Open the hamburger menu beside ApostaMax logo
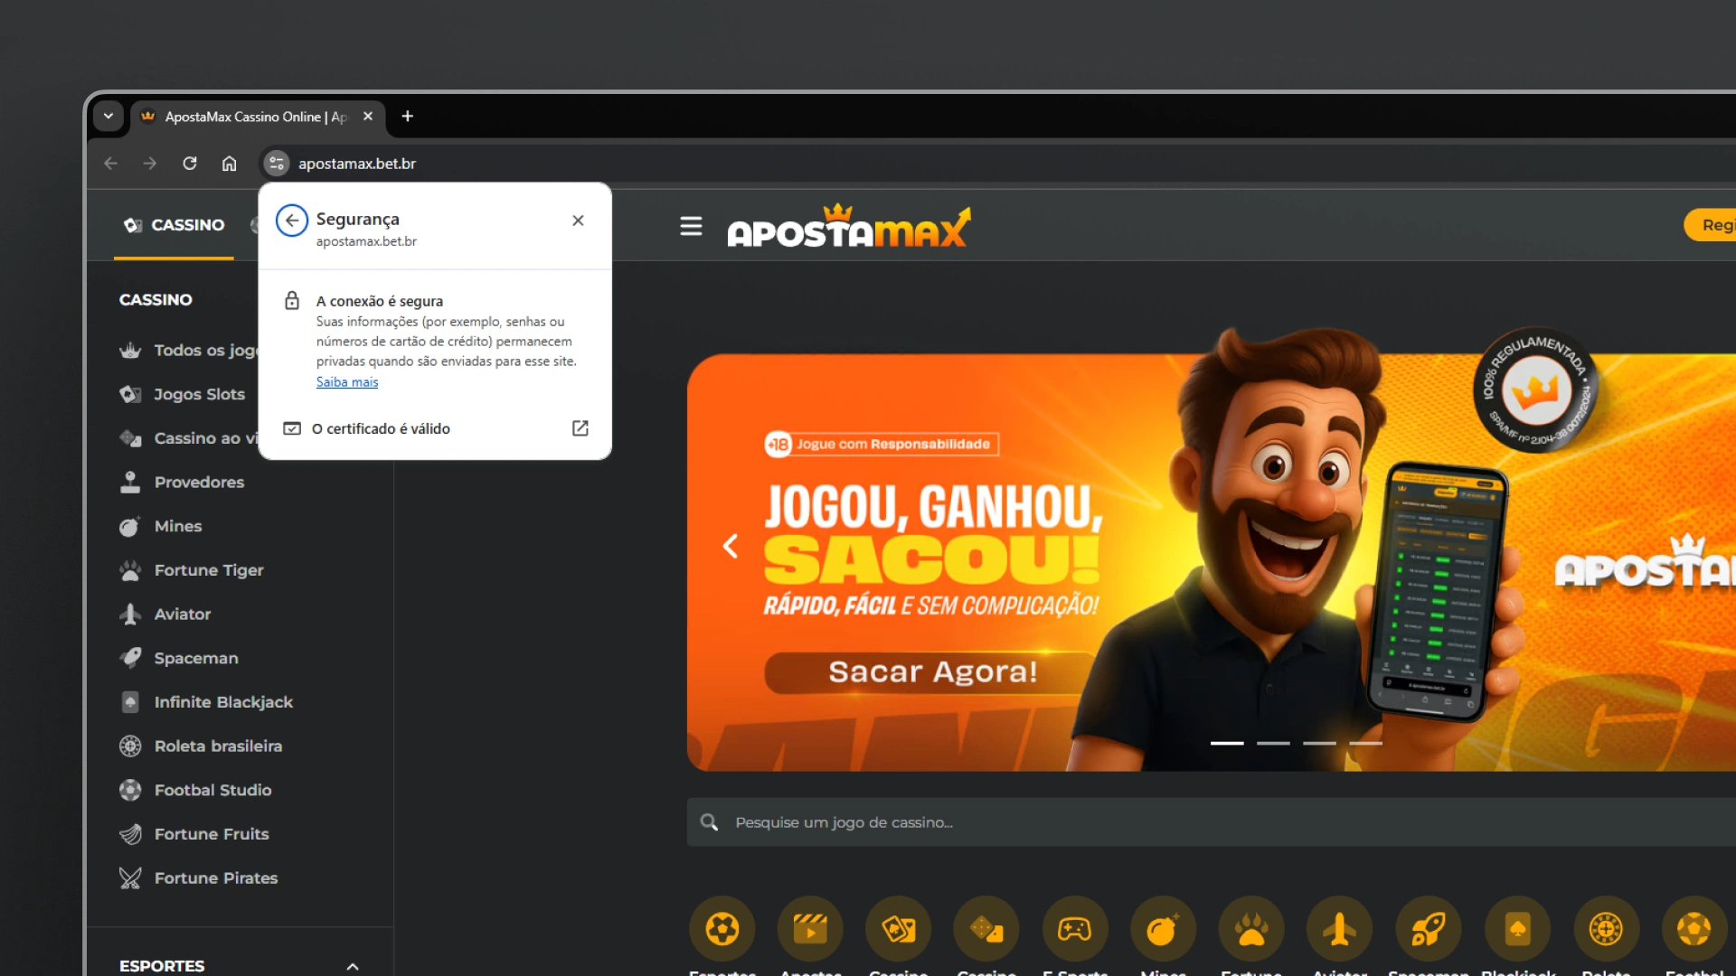 691,226
